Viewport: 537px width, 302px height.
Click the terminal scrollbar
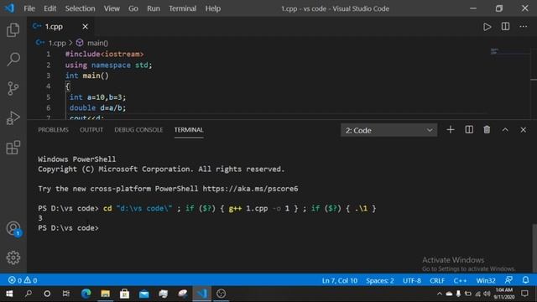click(x=534, y=248)
